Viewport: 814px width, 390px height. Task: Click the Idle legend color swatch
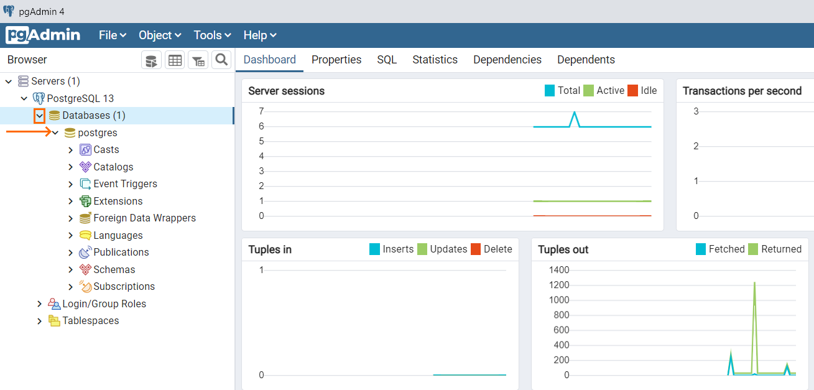pos(633,91)
